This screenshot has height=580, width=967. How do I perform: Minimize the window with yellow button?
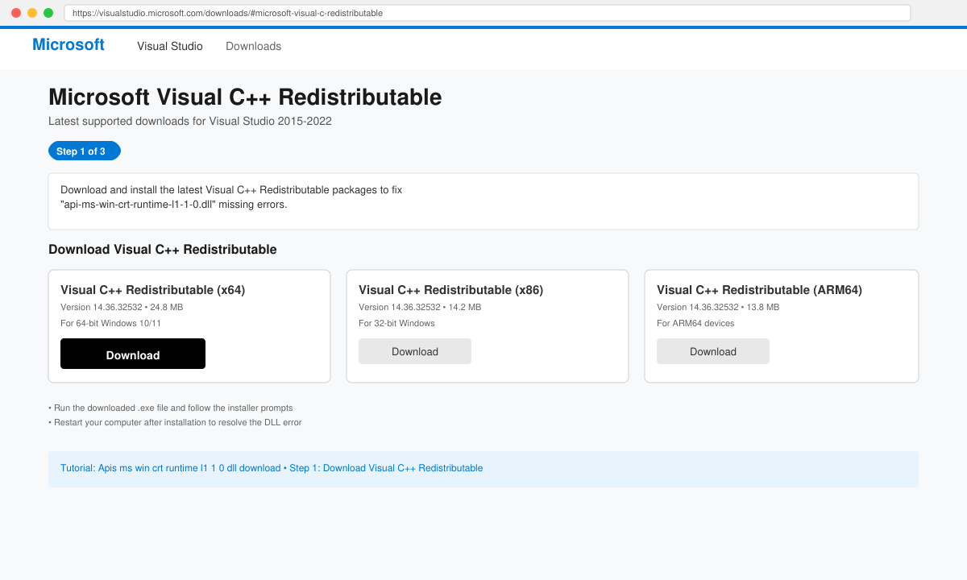(x=32, y=13)
